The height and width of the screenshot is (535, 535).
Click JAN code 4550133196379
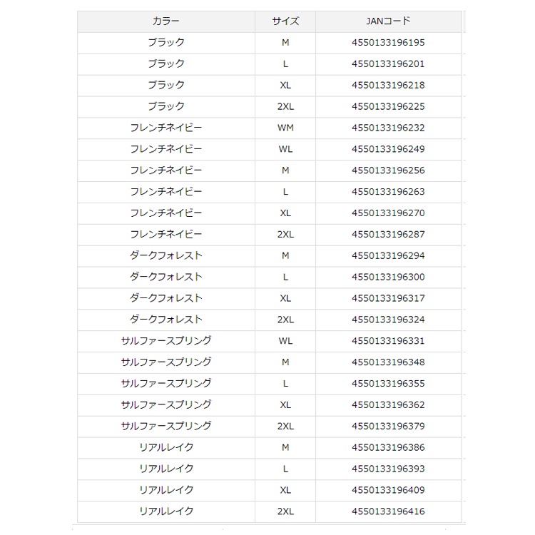point(388,427)
